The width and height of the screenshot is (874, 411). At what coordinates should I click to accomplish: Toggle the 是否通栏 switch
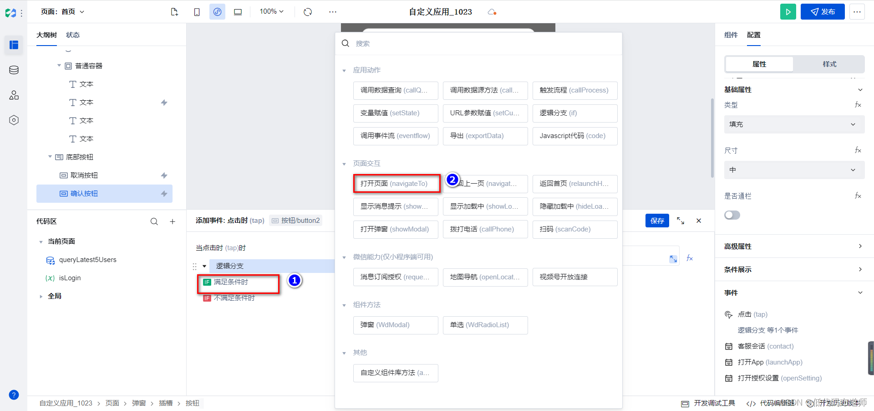(x=732, y=215)
